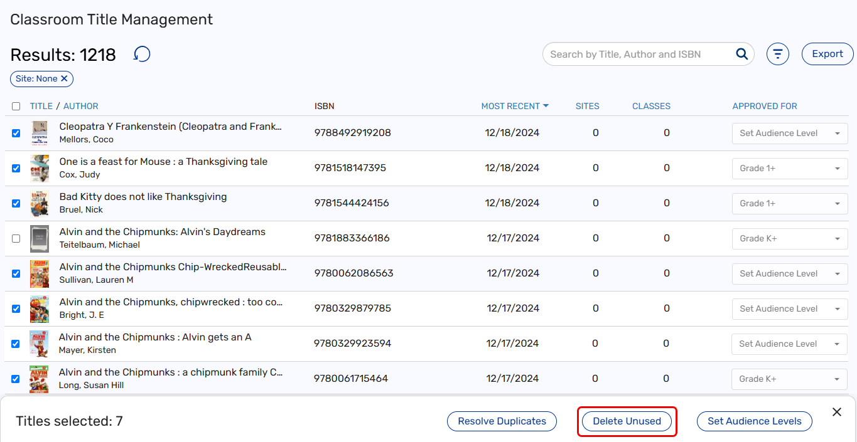Click ISBN 9781518147395
857x442 pixels.
point(350,168)
